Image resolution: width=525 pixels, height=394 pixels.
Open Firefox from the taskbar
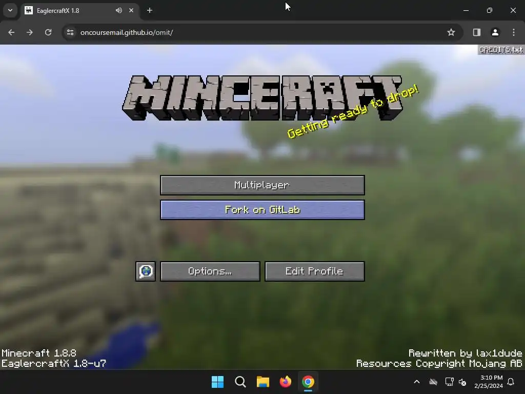pyautogui.click(x=285, y=382)
